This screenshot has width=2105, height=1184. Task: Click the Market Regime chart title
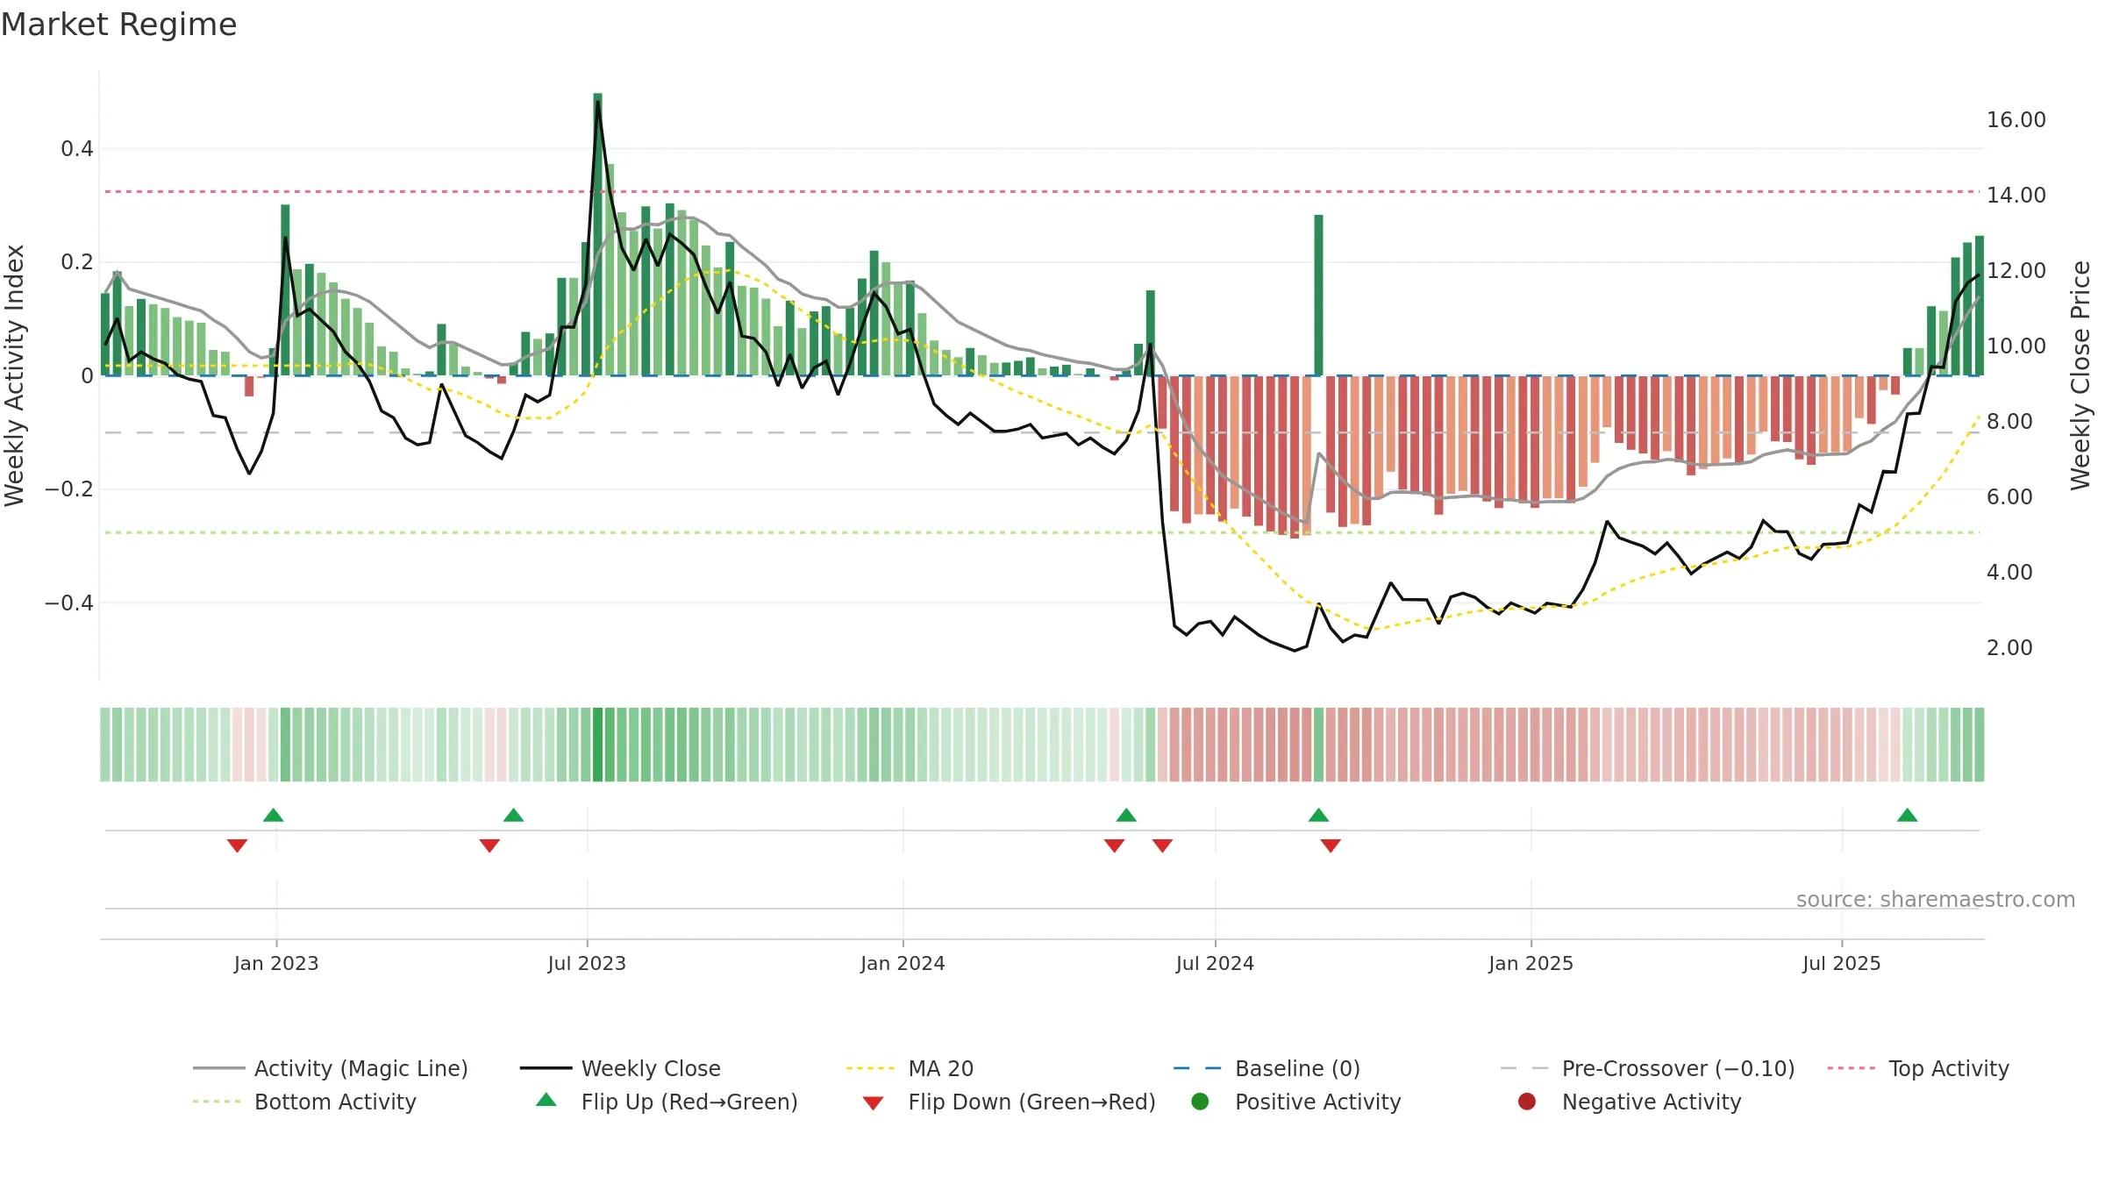pos(118,25)
